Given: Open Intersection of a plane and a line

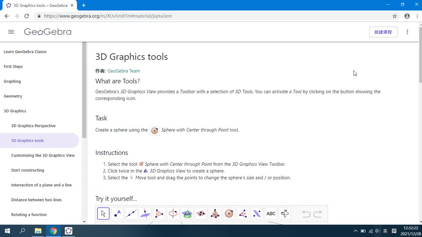Looking at the screenshot, I should tap(41, 185).
